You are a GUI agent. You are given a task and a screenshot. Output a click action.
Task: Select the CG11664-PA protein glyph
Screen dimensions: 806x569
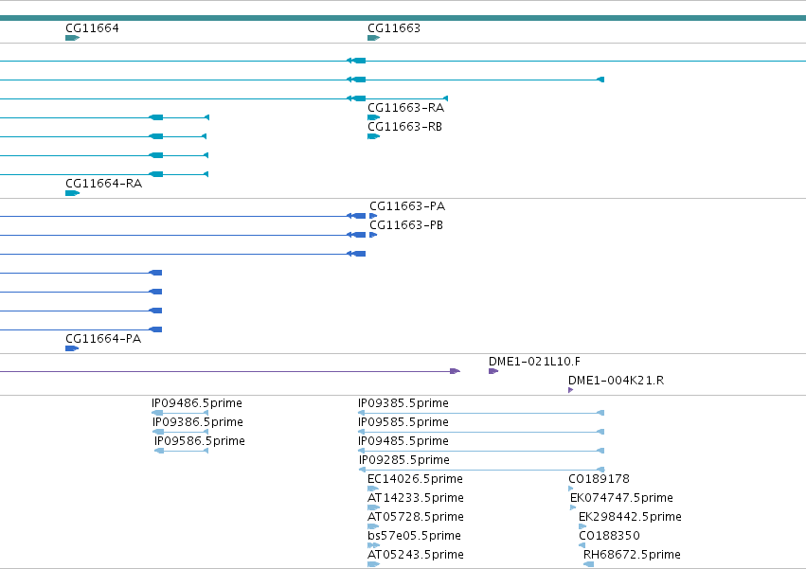(x=72, y=348)
